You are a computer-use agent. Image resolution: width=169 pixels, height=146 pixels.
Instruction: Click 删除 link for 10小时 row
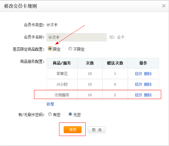[148, 84]
